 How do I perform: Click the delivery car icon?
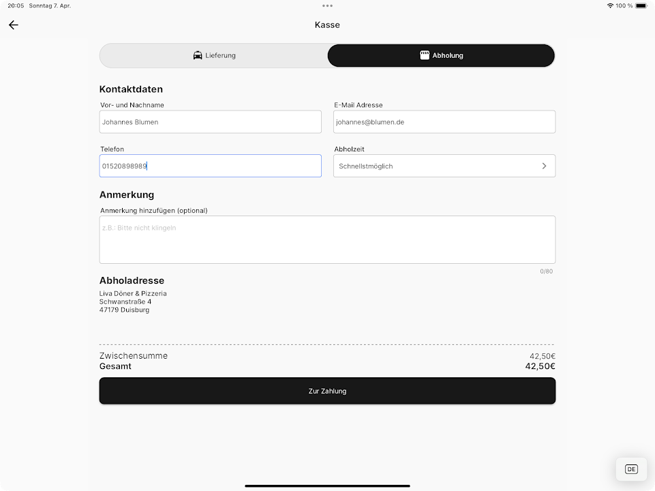(x=198, y=55)
